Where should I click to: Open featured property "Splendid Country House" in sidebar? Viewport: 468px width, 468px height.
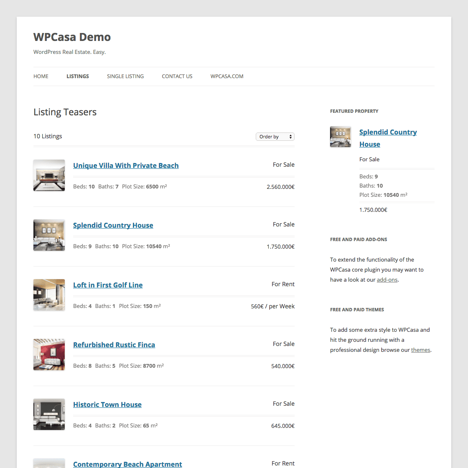(388, 138)
